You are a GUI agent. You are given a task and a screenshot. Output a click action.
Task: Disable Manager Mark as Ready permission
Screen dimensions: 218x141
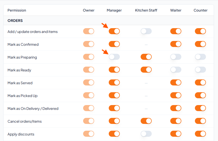[114, 70]
